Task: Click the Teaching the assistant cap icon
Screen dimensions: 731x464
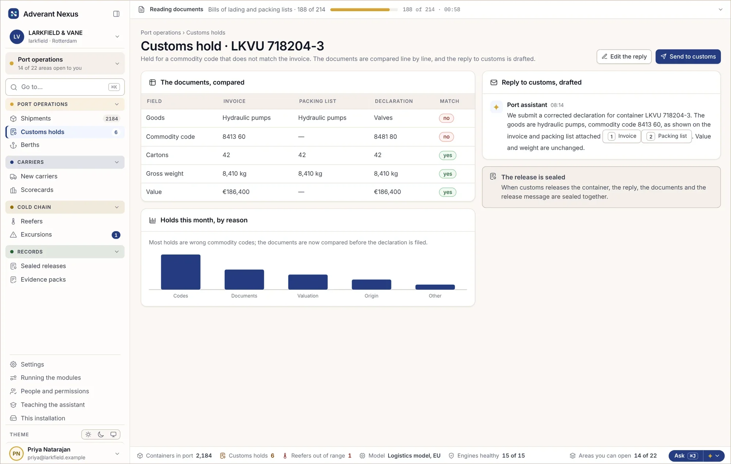Action: pos(14,405)
